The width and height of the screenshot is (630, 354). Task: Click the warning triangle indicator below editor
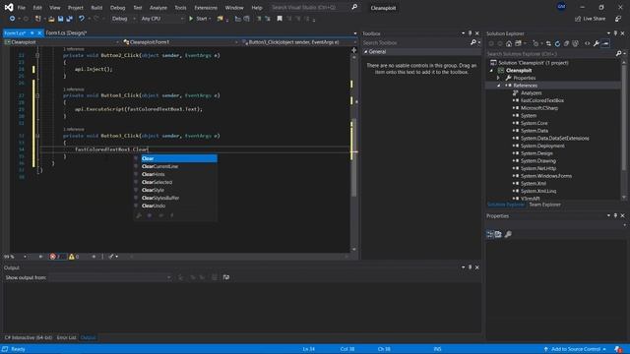pyautogui.click(x=72, y=256)
